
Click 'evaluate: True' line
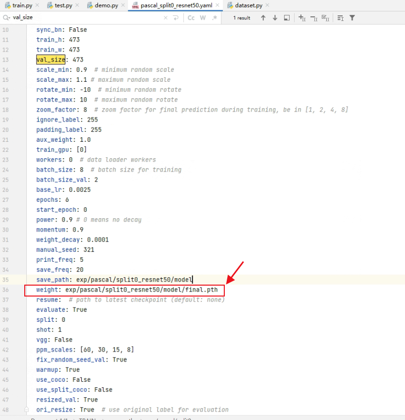click(61, 309)
